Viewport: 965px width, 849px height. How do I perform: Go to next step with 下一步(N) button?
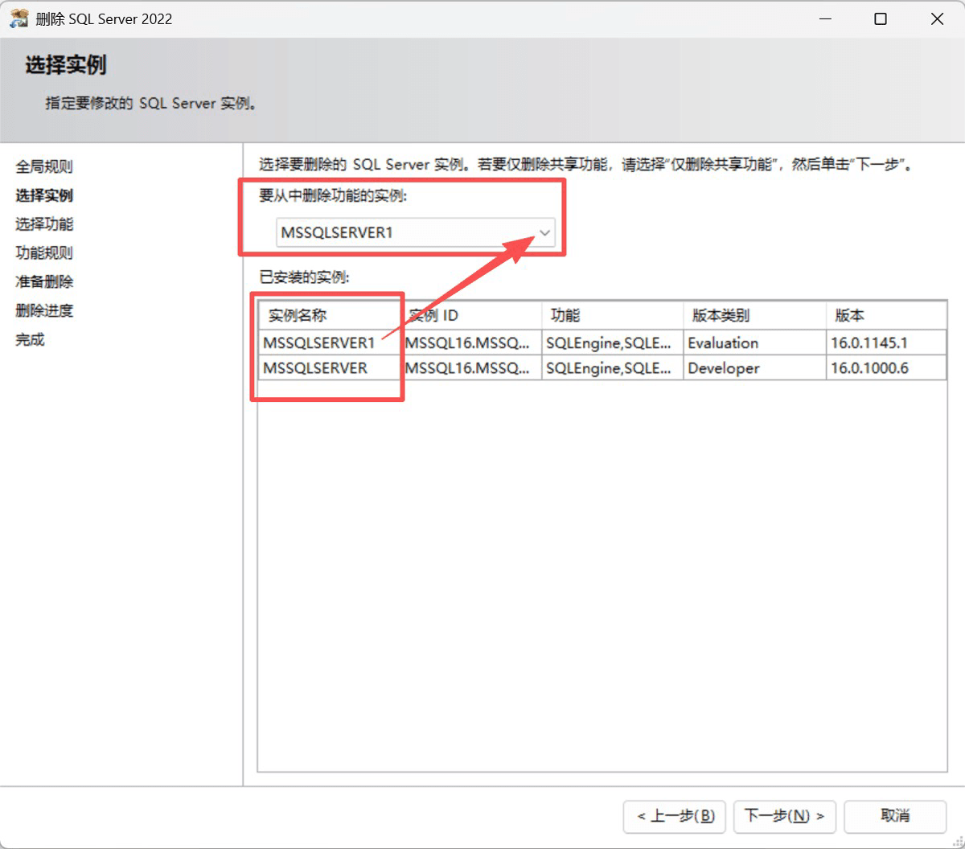coord(784,816)
